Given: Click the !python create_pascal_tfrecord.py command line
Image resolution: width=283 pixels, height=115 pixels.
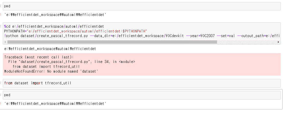Looking at the screenshot, I should coord(46,36).
